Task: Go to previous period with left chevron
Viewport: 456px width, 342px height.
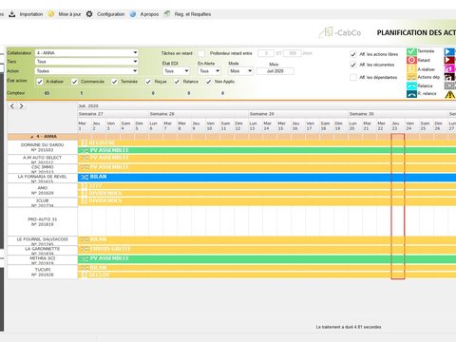Action: coord(12,106)
